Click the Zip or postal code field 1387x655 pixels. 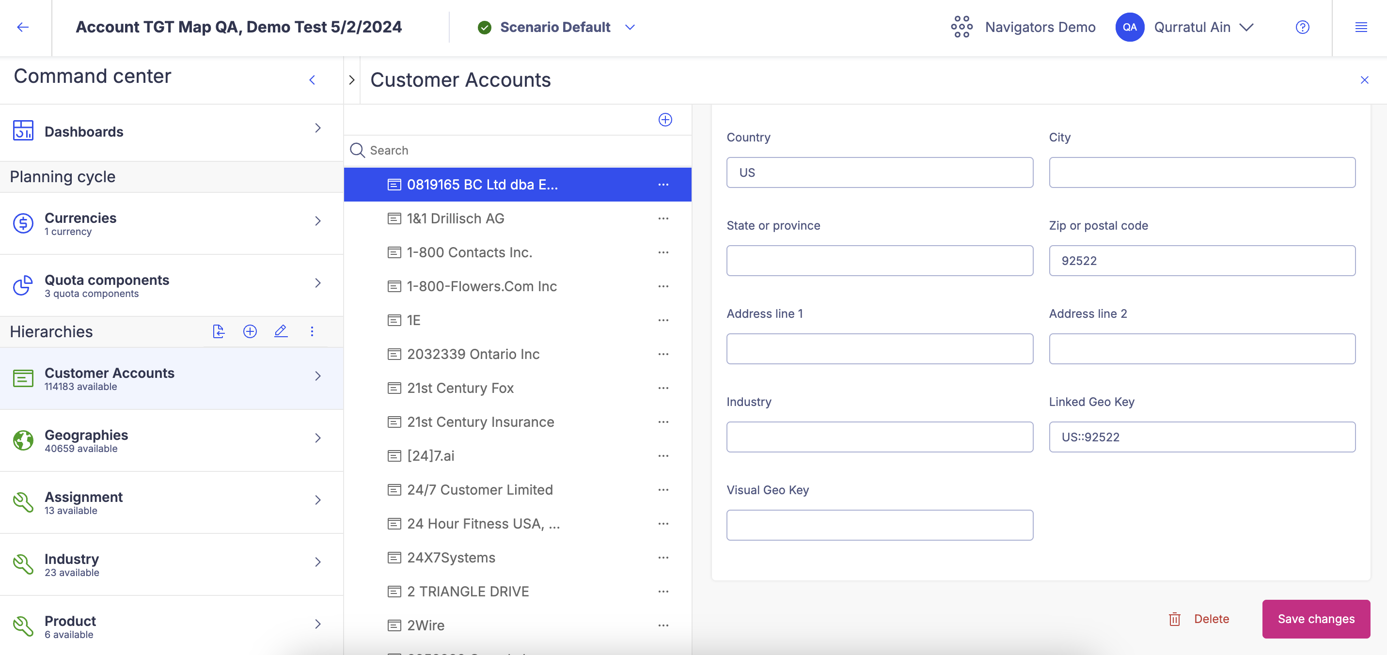click(1202, 261)
